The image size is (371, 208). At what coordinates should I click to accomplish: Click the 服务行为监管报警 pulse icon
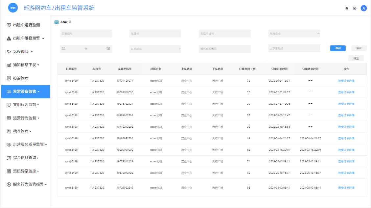[9, 184]
